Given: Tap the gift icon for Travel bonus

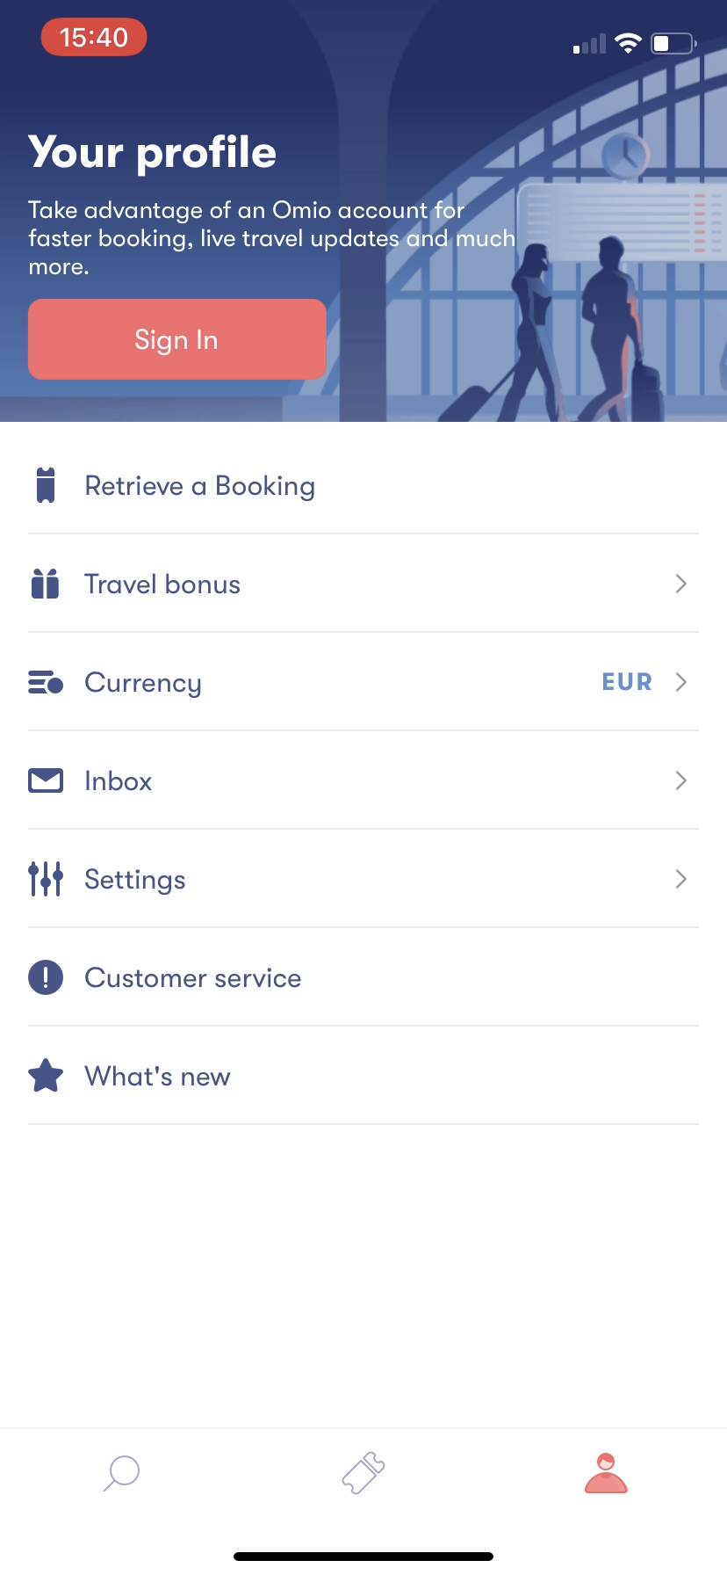Looking at the screenshot, I should 45,584.
